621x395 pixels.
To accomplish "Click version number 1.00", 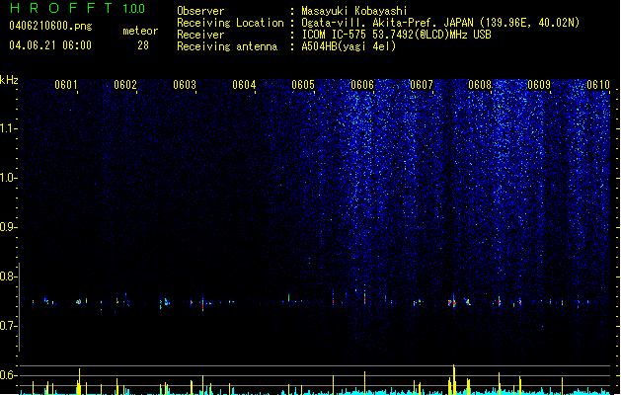I will click(134, 8).
